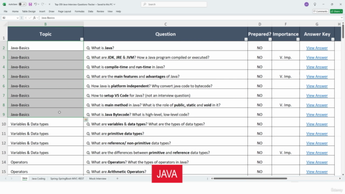Open the Undo history dropdown arrow

coord(38,4)
